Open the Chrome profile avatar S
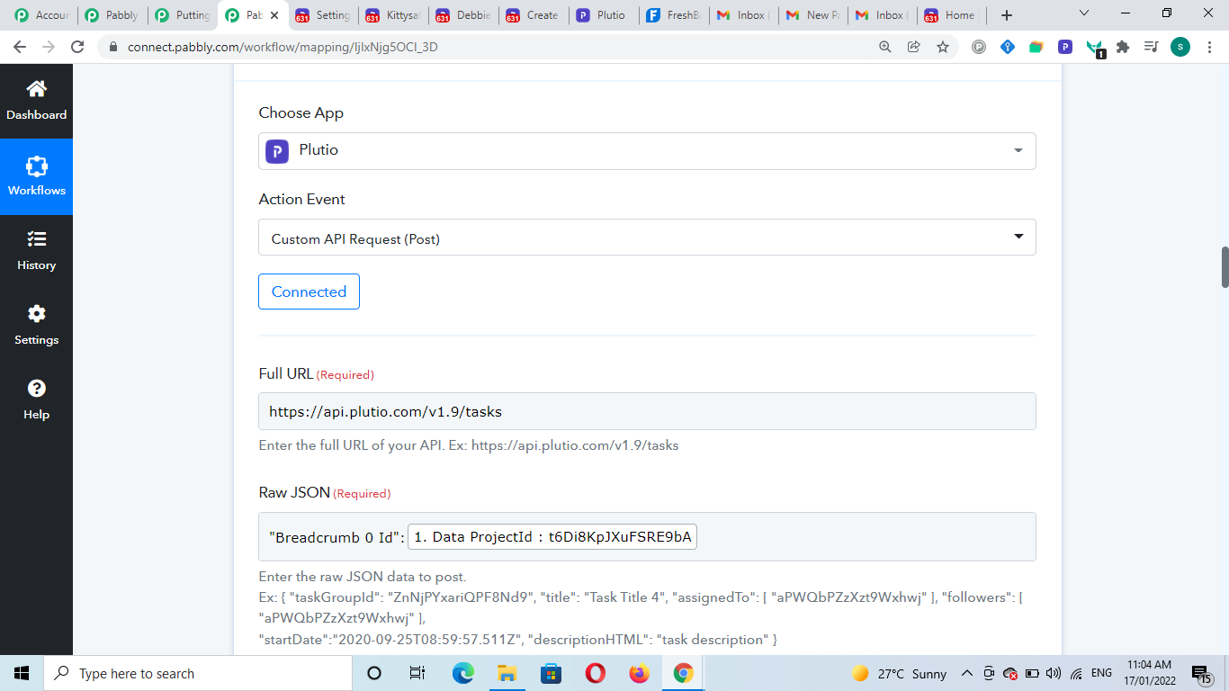Image resolution: width=1229 pixels, height=691 pixels. pyautogui.click(x=1180, y=47)
